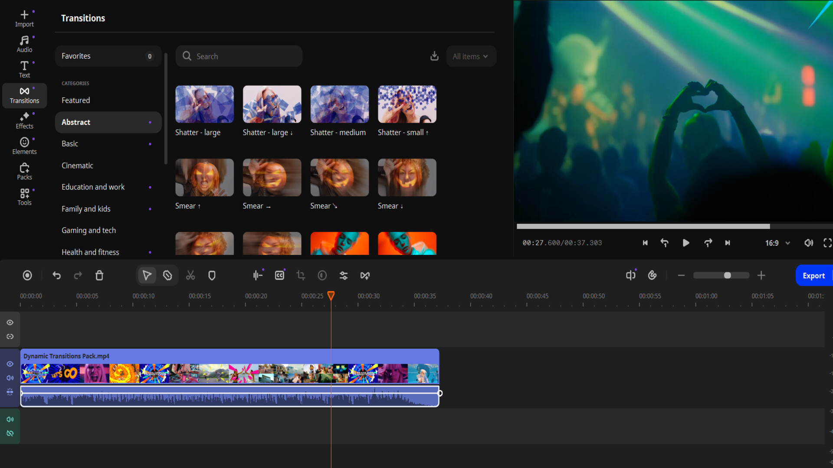Hide the Dynamic Transitions Pack track visibility

[x=10, y=364]
